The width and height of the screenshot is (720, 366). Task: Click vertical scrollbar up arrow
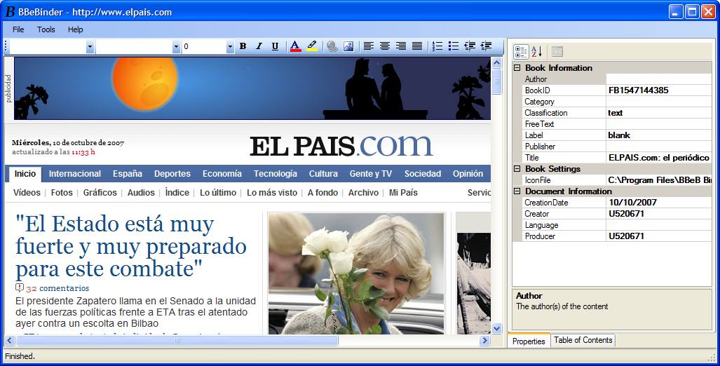tap(497, 63)
